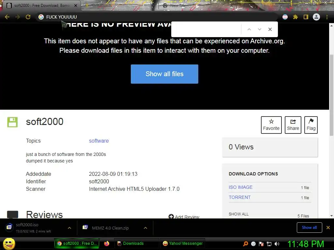Image resolution: width=334 pixels, height=250 pixels.
Task: Favorite this item with the star button
Action: tap(271, 125)
